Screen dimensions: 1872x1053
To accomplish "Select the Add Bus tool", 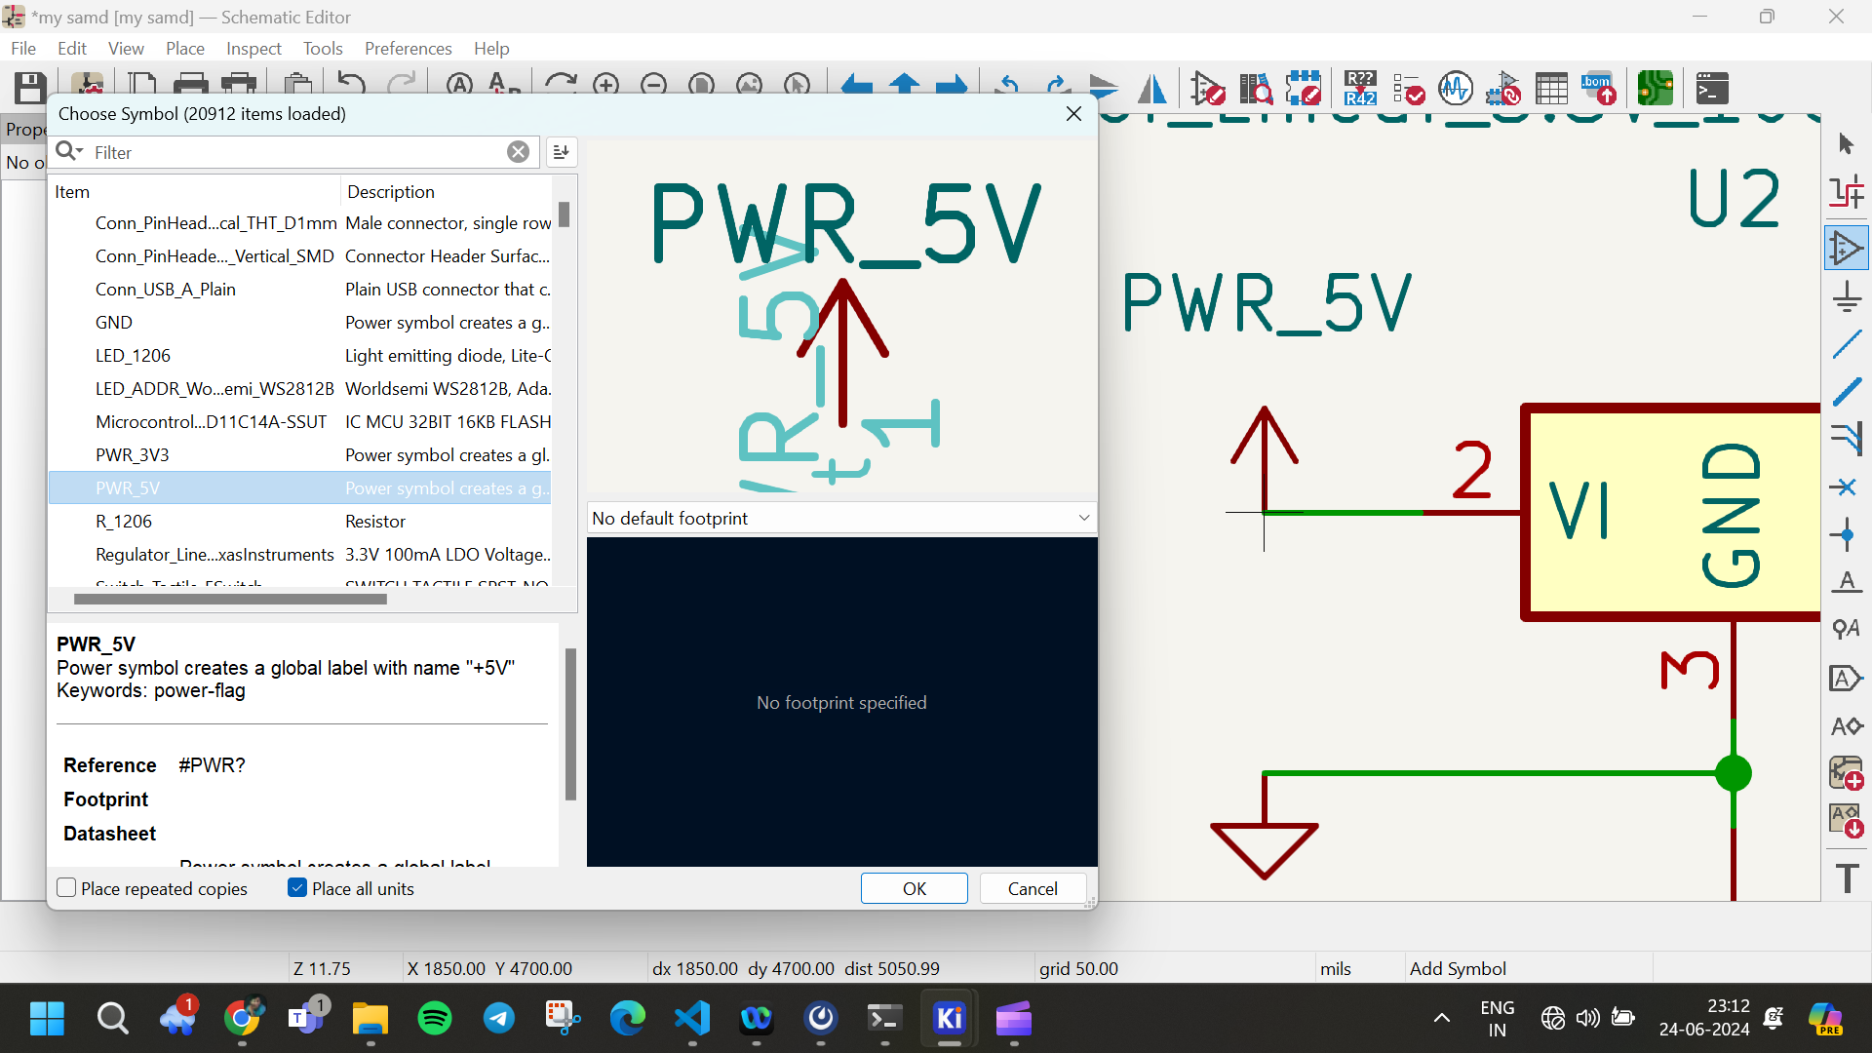I will (1847, 392).
